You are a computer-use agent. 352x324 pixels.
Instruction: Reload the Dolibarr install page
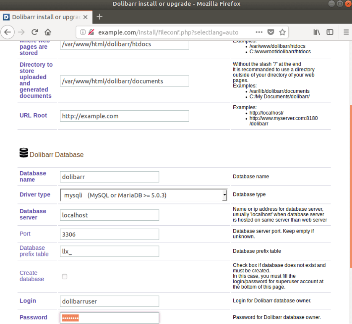pyautogui.click(x=34, y=32)
